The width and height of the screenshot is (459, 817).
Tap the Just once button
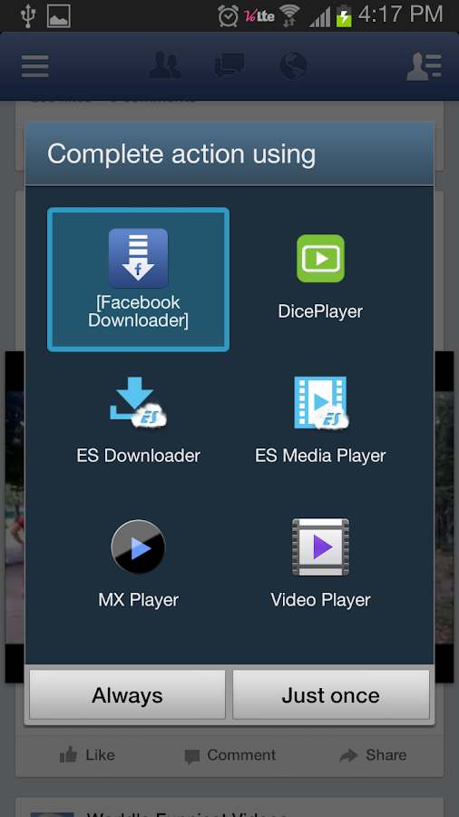coord(331,695)
